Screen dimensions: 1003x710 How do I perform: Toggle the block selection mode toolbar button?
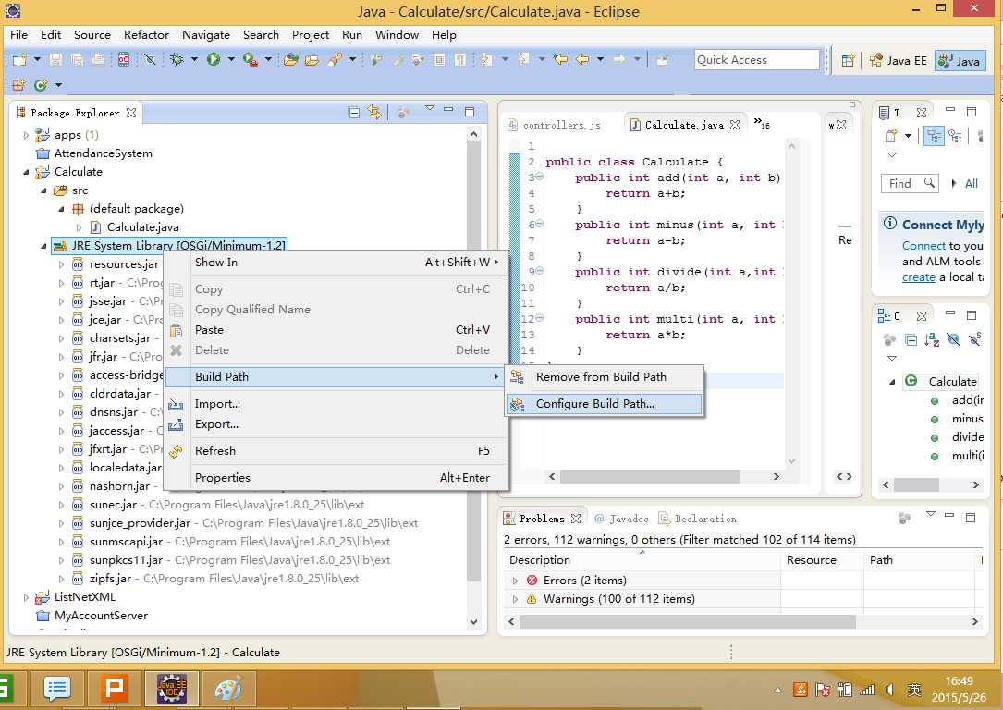pos(439,59)
